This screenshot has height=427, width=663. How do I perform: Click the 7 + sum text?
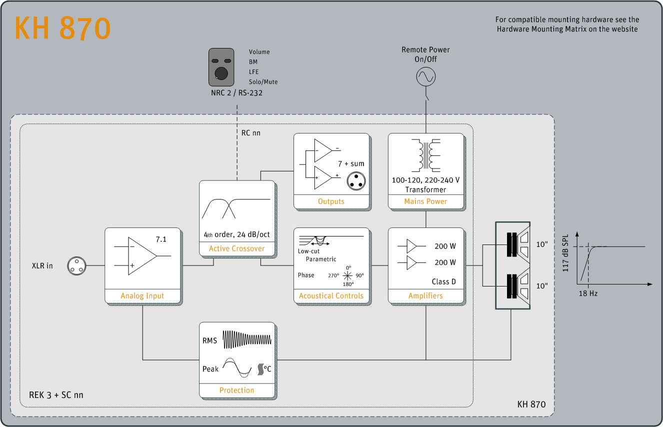(351, 163)
